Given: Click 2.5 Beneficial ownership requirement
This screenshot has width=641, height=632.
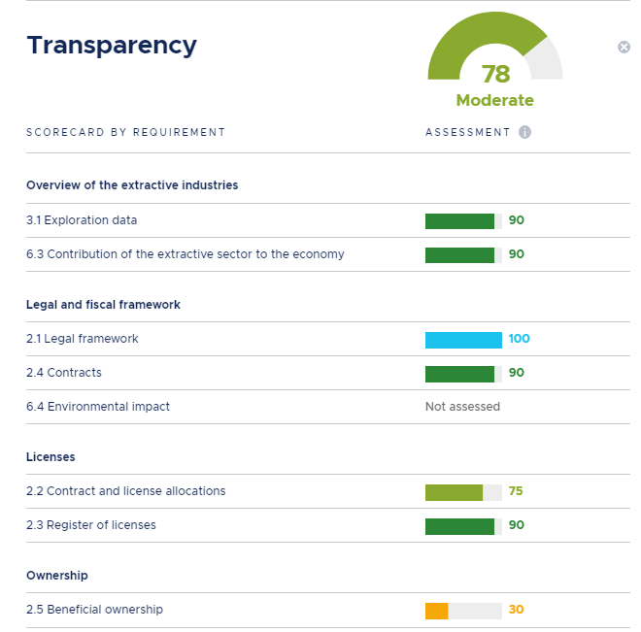Looking at the screenshot, I should point(95,610).
